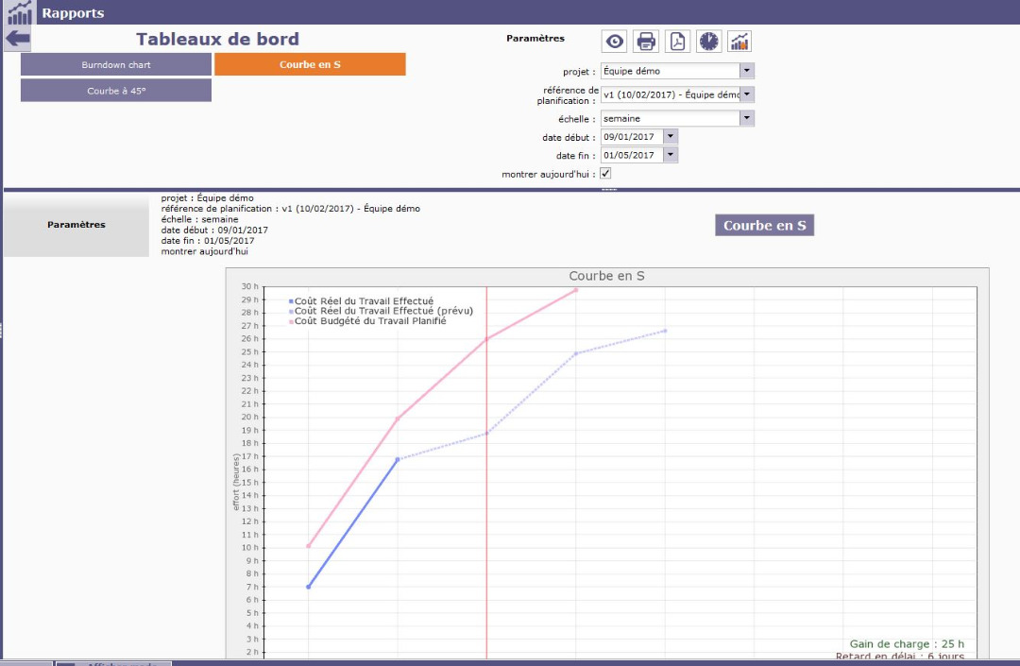The height and width of the screenshot is (666, 1020).
Task: Click the horizontal splitter handle between panels
Action: click(608, 190)
